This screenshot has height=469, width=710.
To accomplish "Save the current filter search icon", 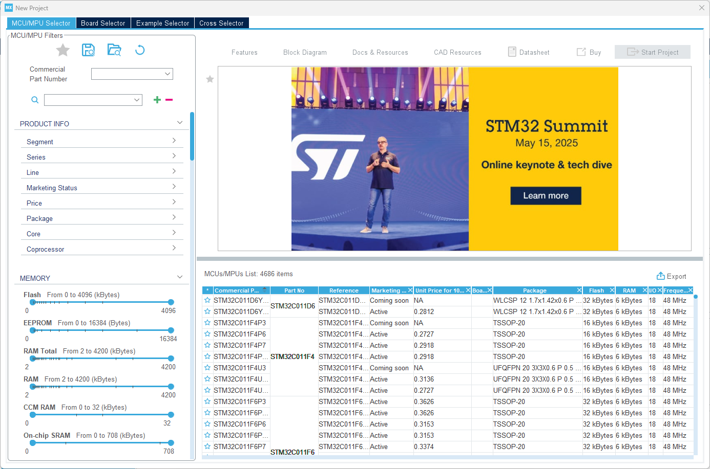I will point(89,50).
